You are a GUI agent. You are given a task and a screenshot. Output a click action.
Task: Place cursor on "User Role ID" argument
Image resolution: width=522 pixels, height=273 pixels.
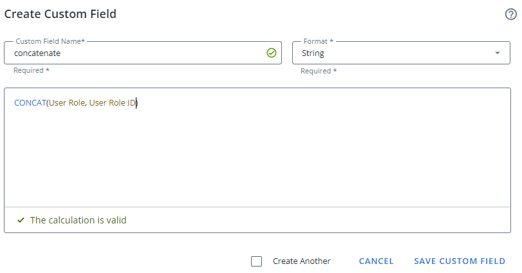(112, 103)
